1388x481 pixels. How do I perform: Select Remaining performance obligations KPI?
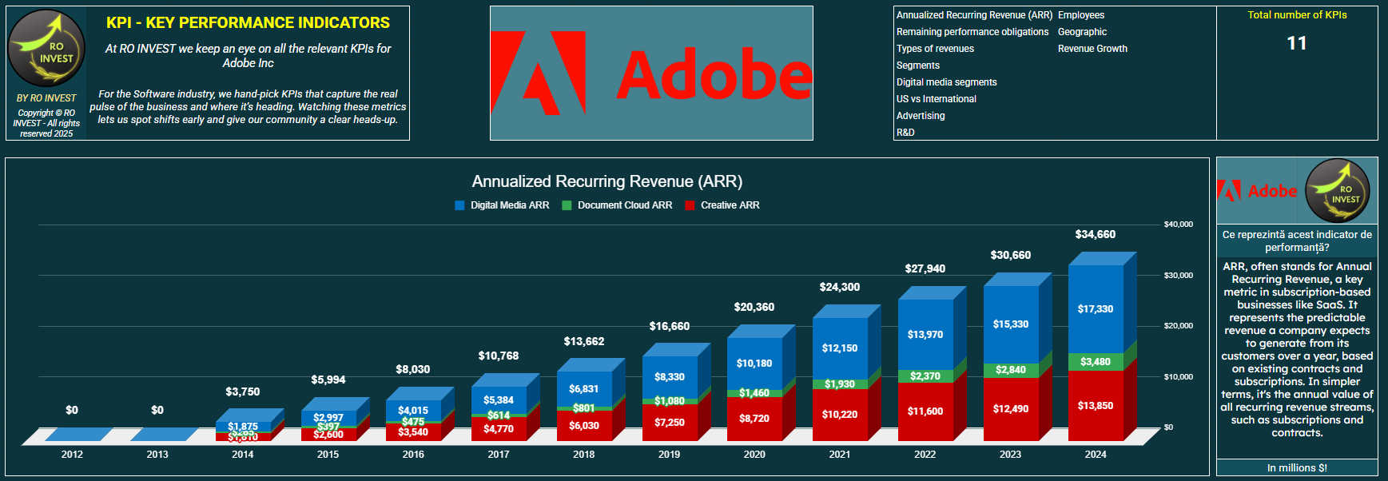click(x=972, y=32)
